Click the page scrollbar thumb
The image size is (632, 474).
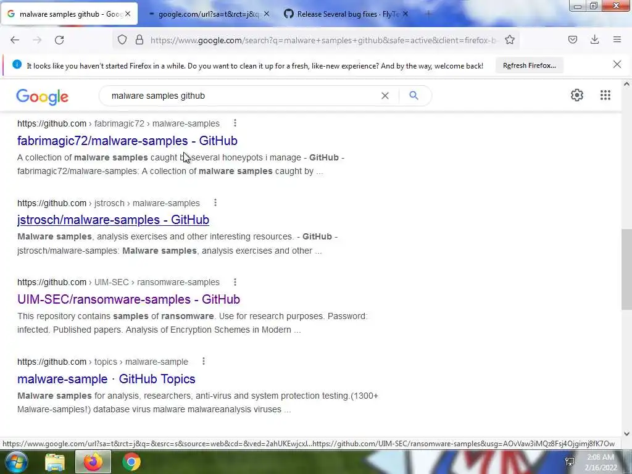point(626,269)
